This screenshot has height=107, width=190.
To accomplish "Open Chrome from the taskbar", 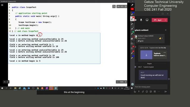I will (38, 88).
